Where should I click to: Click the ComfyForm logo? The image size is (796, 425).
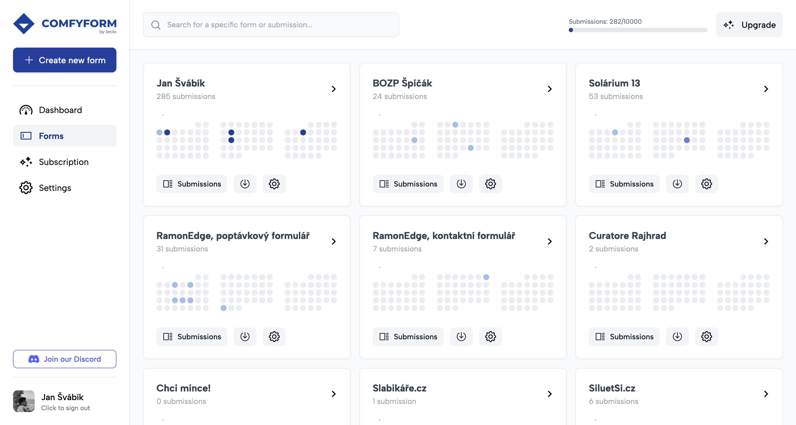coord(65,24)
